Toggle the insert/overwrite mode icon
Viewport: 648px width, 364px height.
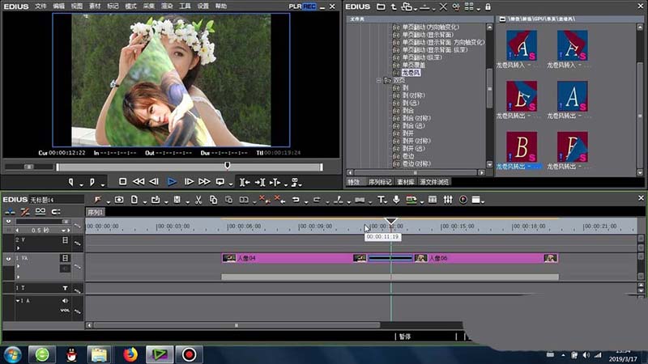click(10, 212)
